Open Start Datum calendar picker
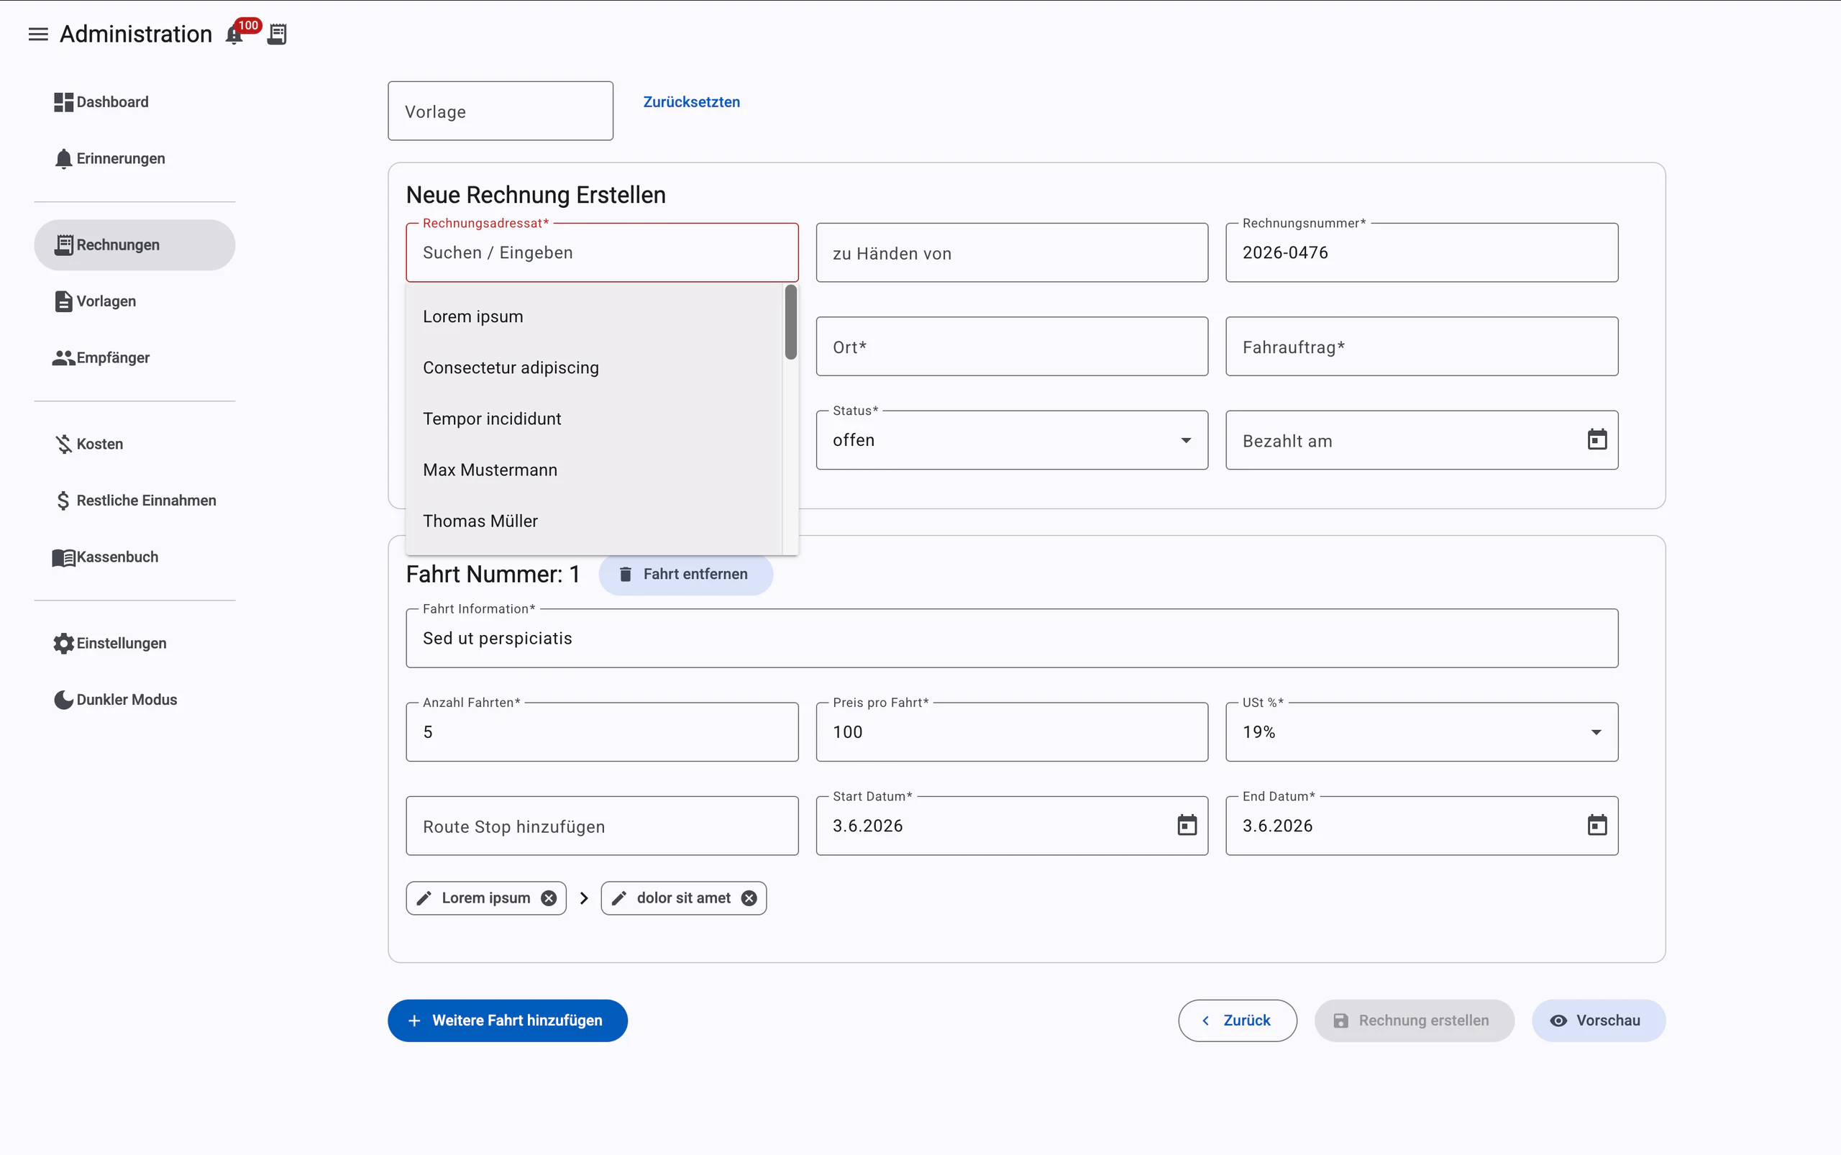The height and width of the screenshot is (1155, 1841). point(1187,826)
